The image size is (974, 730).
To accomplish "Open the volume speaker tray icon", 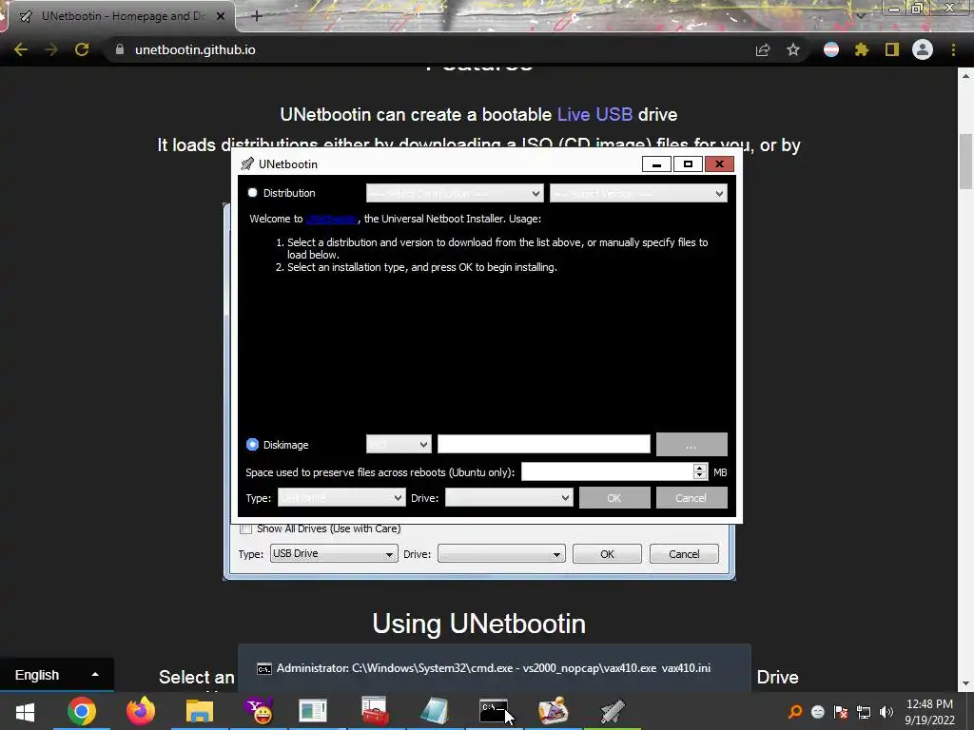I will pos(886,711).
